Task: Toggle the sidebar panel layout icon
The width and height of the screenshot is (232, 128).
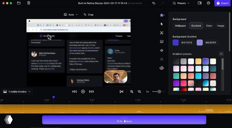Action: point(200,3)
